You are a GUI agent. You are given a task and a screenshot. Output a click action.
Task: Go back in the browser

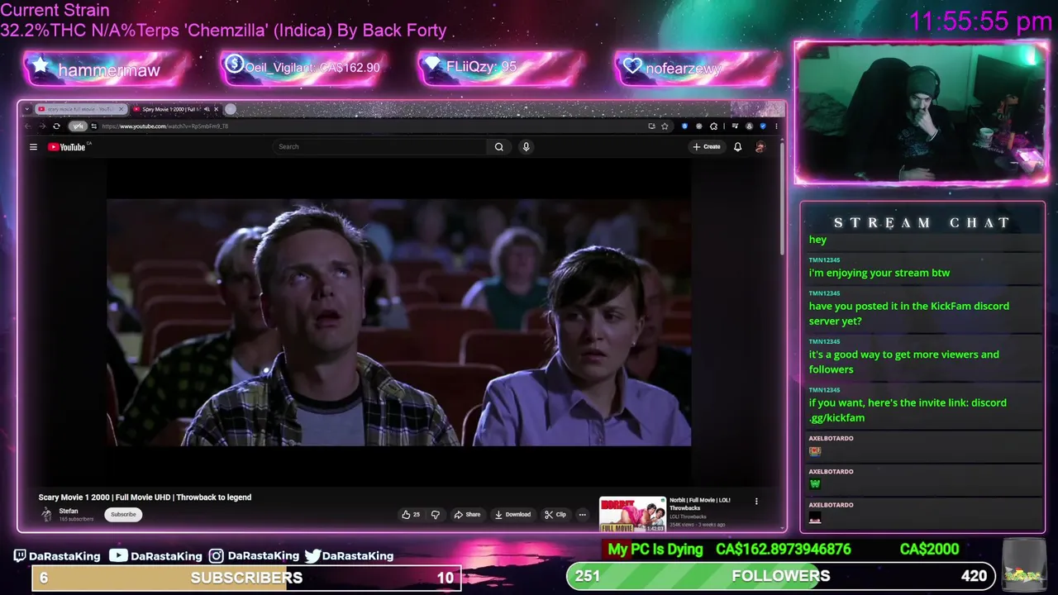27,126
